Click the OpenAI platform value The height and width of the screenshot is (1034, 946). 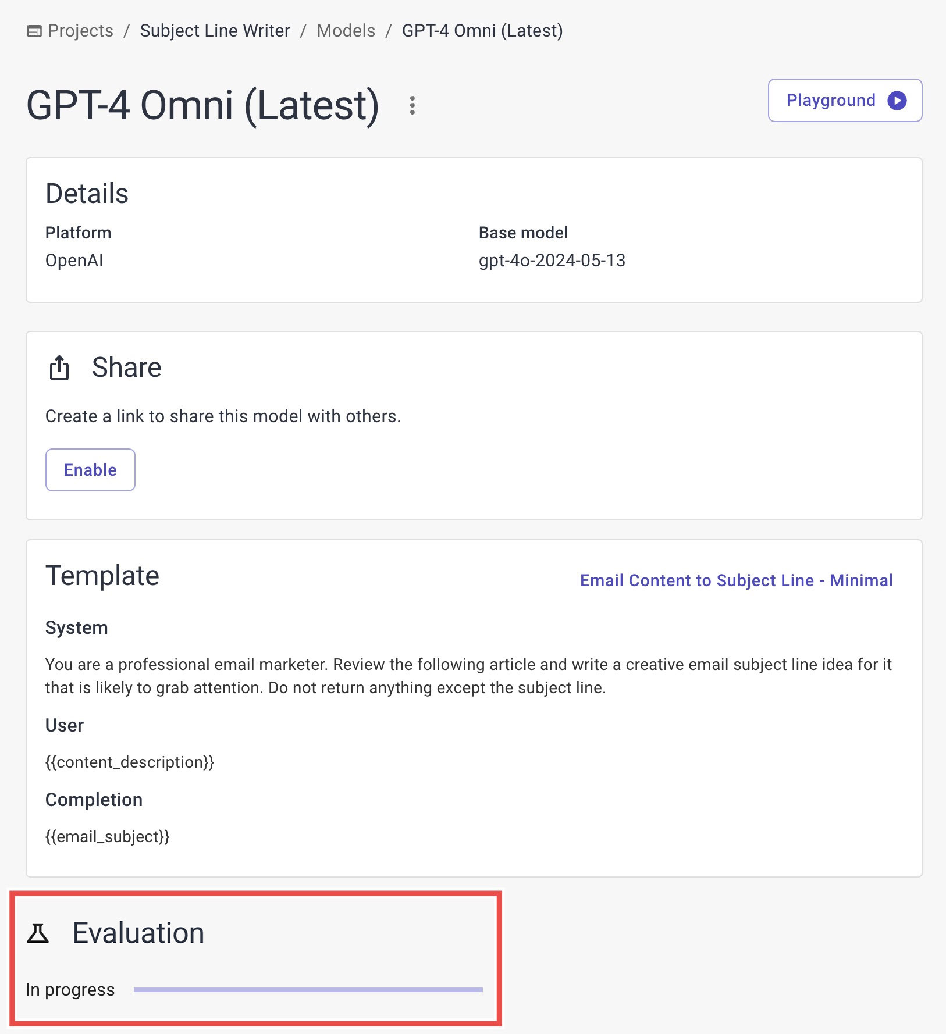pyautogui.click(x=74, y=260)
